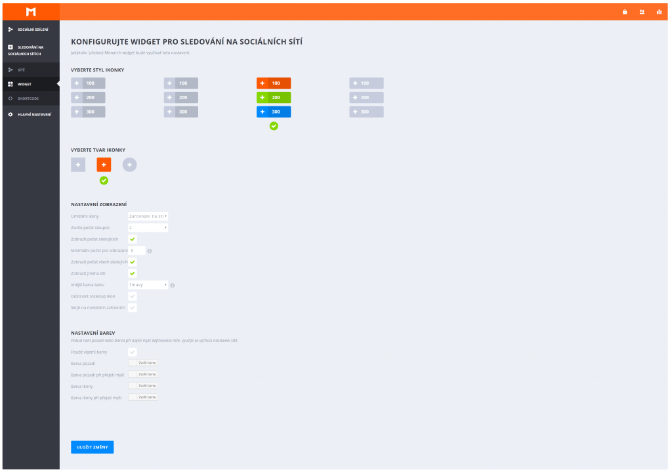Viewport: 672px width, 472px height.
Task: Click the Nastavení zobrazení heading
Action: [98, 205]
